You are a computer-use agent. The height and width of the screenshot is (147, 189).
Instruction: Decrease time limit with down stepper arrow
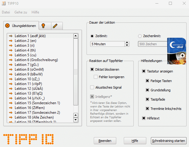[x=127, y=46]
